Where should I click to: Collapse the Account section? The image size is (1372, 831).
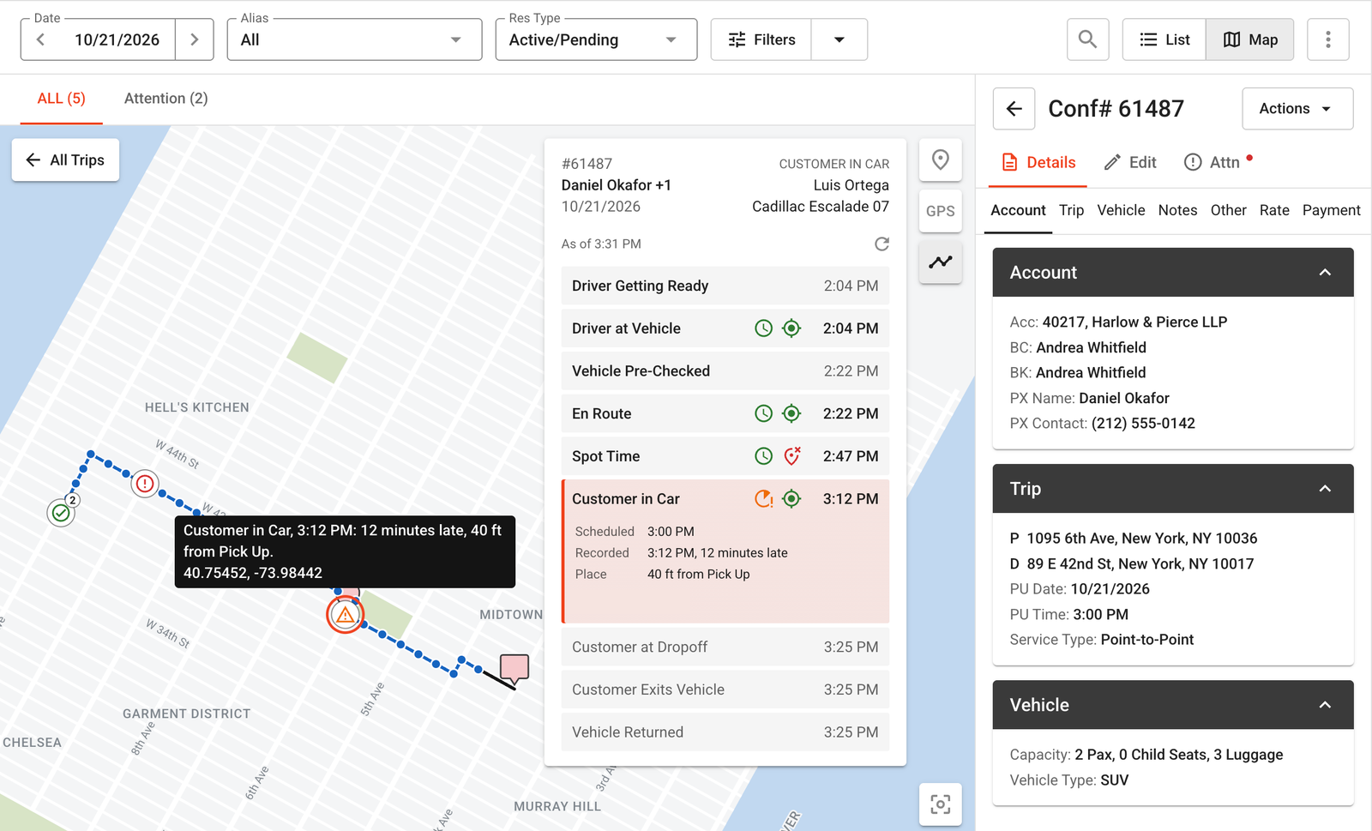coord(1324,273)
